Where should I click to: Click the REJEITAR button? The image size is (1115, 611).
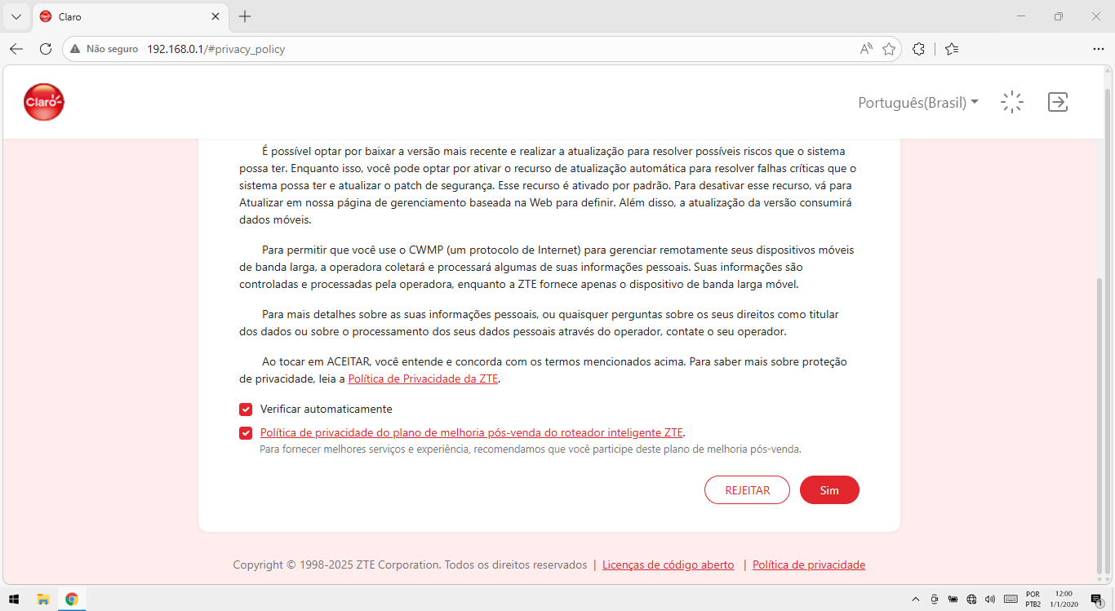[x=748, y=490]
